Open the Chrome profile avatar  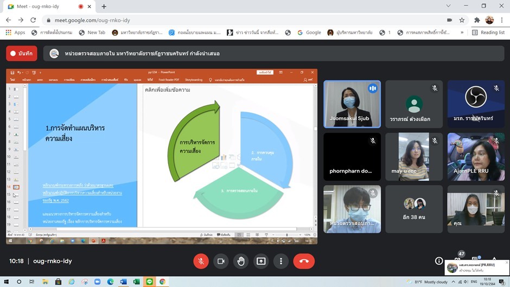coord(489,20)
